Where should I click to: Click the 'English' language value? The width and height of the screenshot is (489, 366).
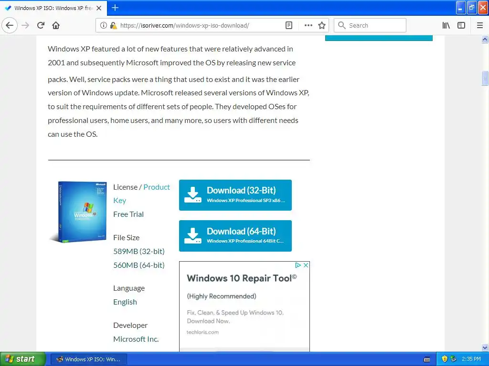pos(125,302)
